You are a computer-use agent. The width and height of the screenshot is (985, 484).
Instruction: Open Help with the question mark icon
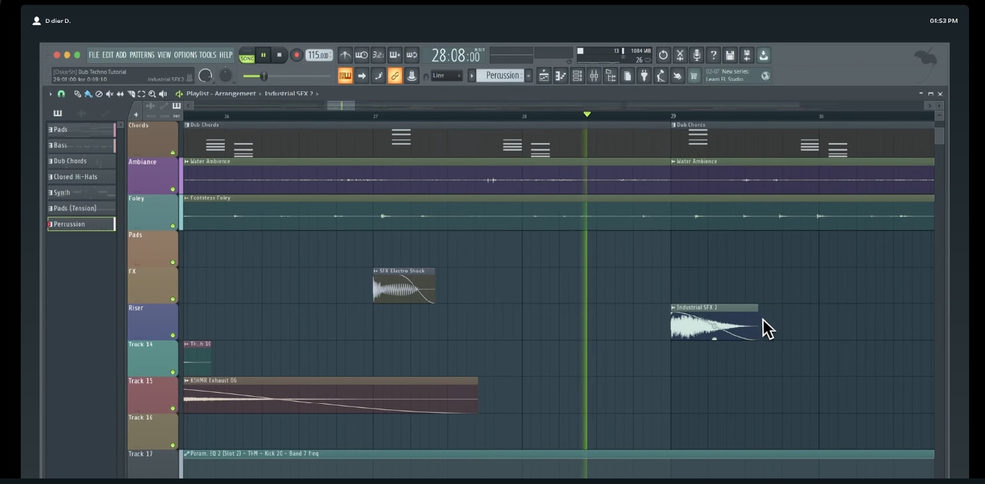point(713,55)
